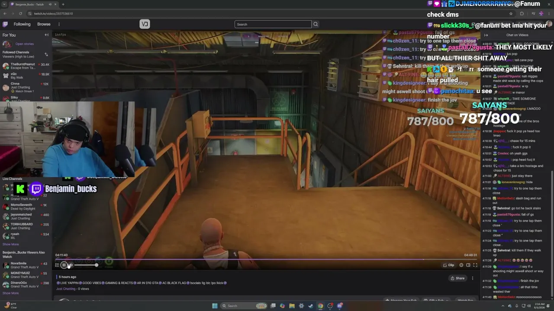The height and width of the screenshot is (311, 554).
Task: Open ryaah live channel
Action: click(x=26, y=235)
